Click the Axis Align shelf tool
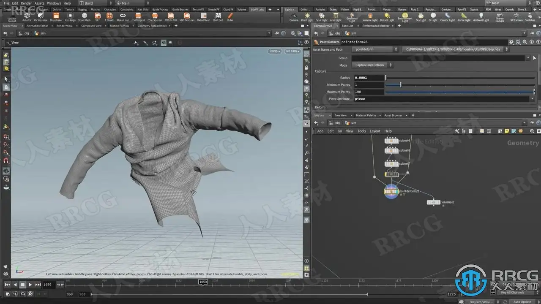Screen dimensions: 541x304 (70, 16)
